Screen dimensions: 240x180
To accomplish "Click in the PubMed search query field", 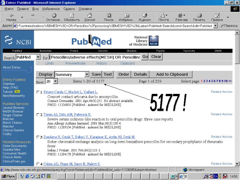I will (94, 57).
